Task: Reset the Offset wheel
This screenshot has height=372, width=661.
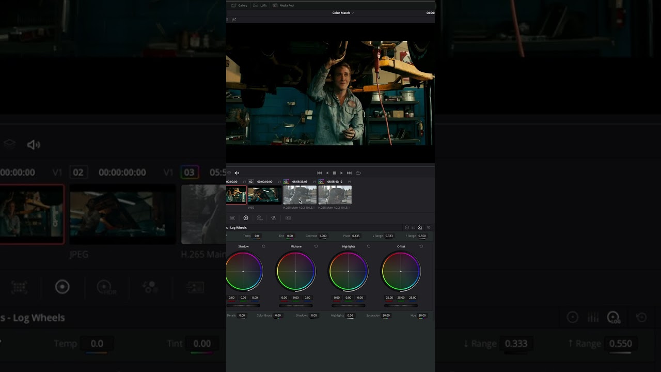Action: (x=421, y=246)
